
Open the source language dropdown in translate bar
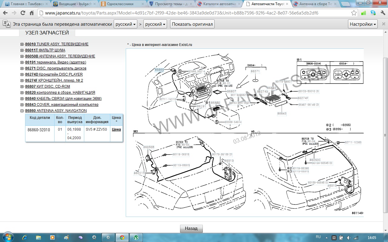(126, 24)
